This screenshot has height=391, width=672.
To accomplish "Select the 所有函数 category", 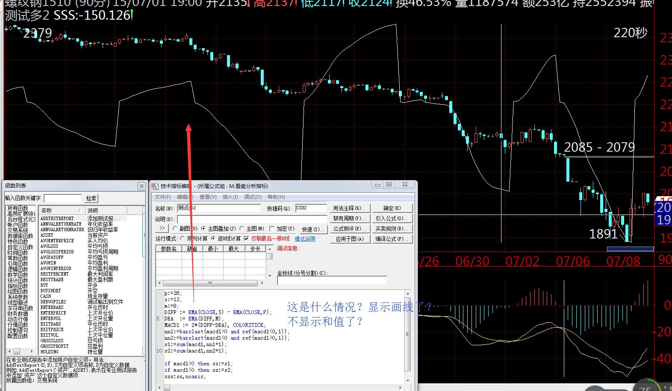I will (x=18, y=208).
